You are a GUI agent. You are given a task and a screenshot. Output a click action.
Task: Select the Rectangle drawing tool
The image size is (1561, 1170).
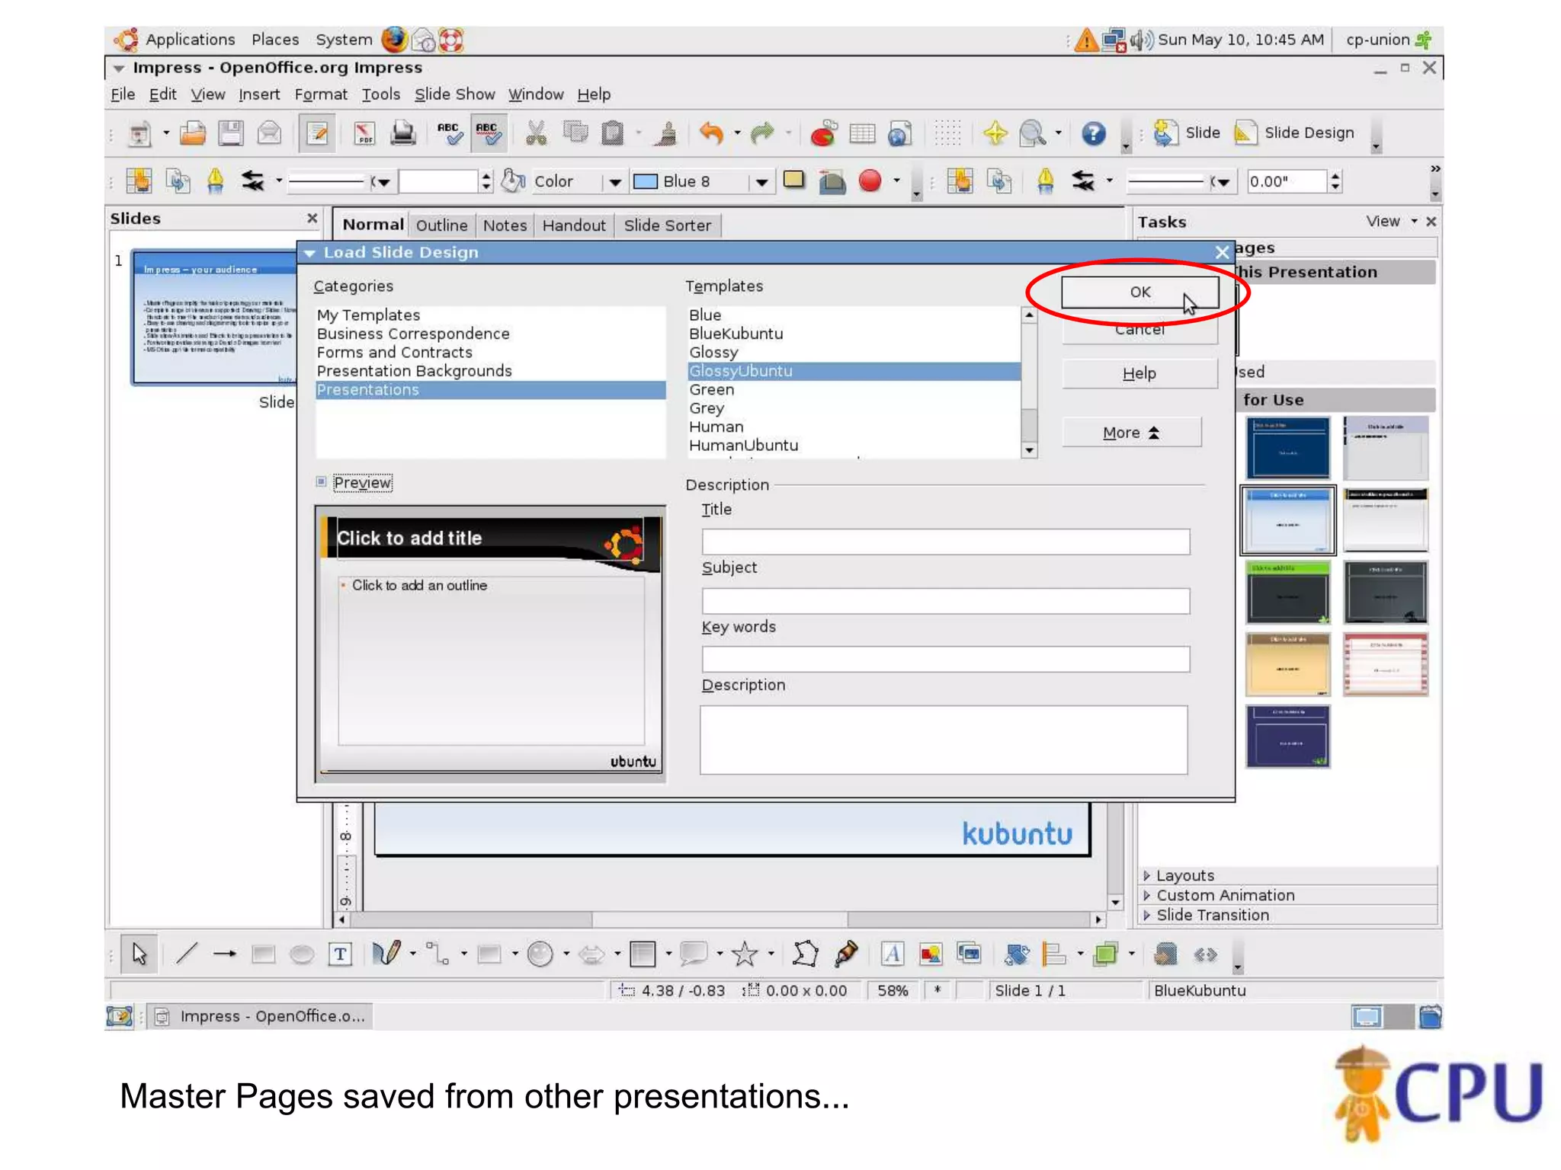264,954
